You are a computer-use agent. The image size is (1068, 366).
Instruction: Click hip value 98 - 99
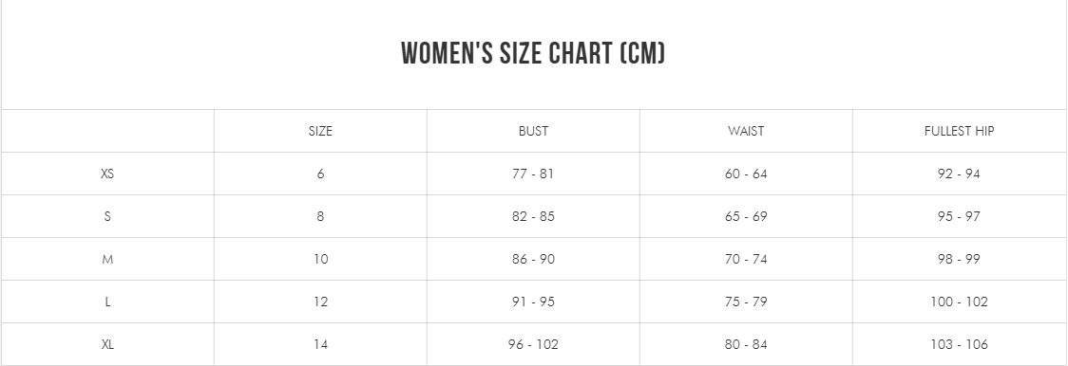959,259
